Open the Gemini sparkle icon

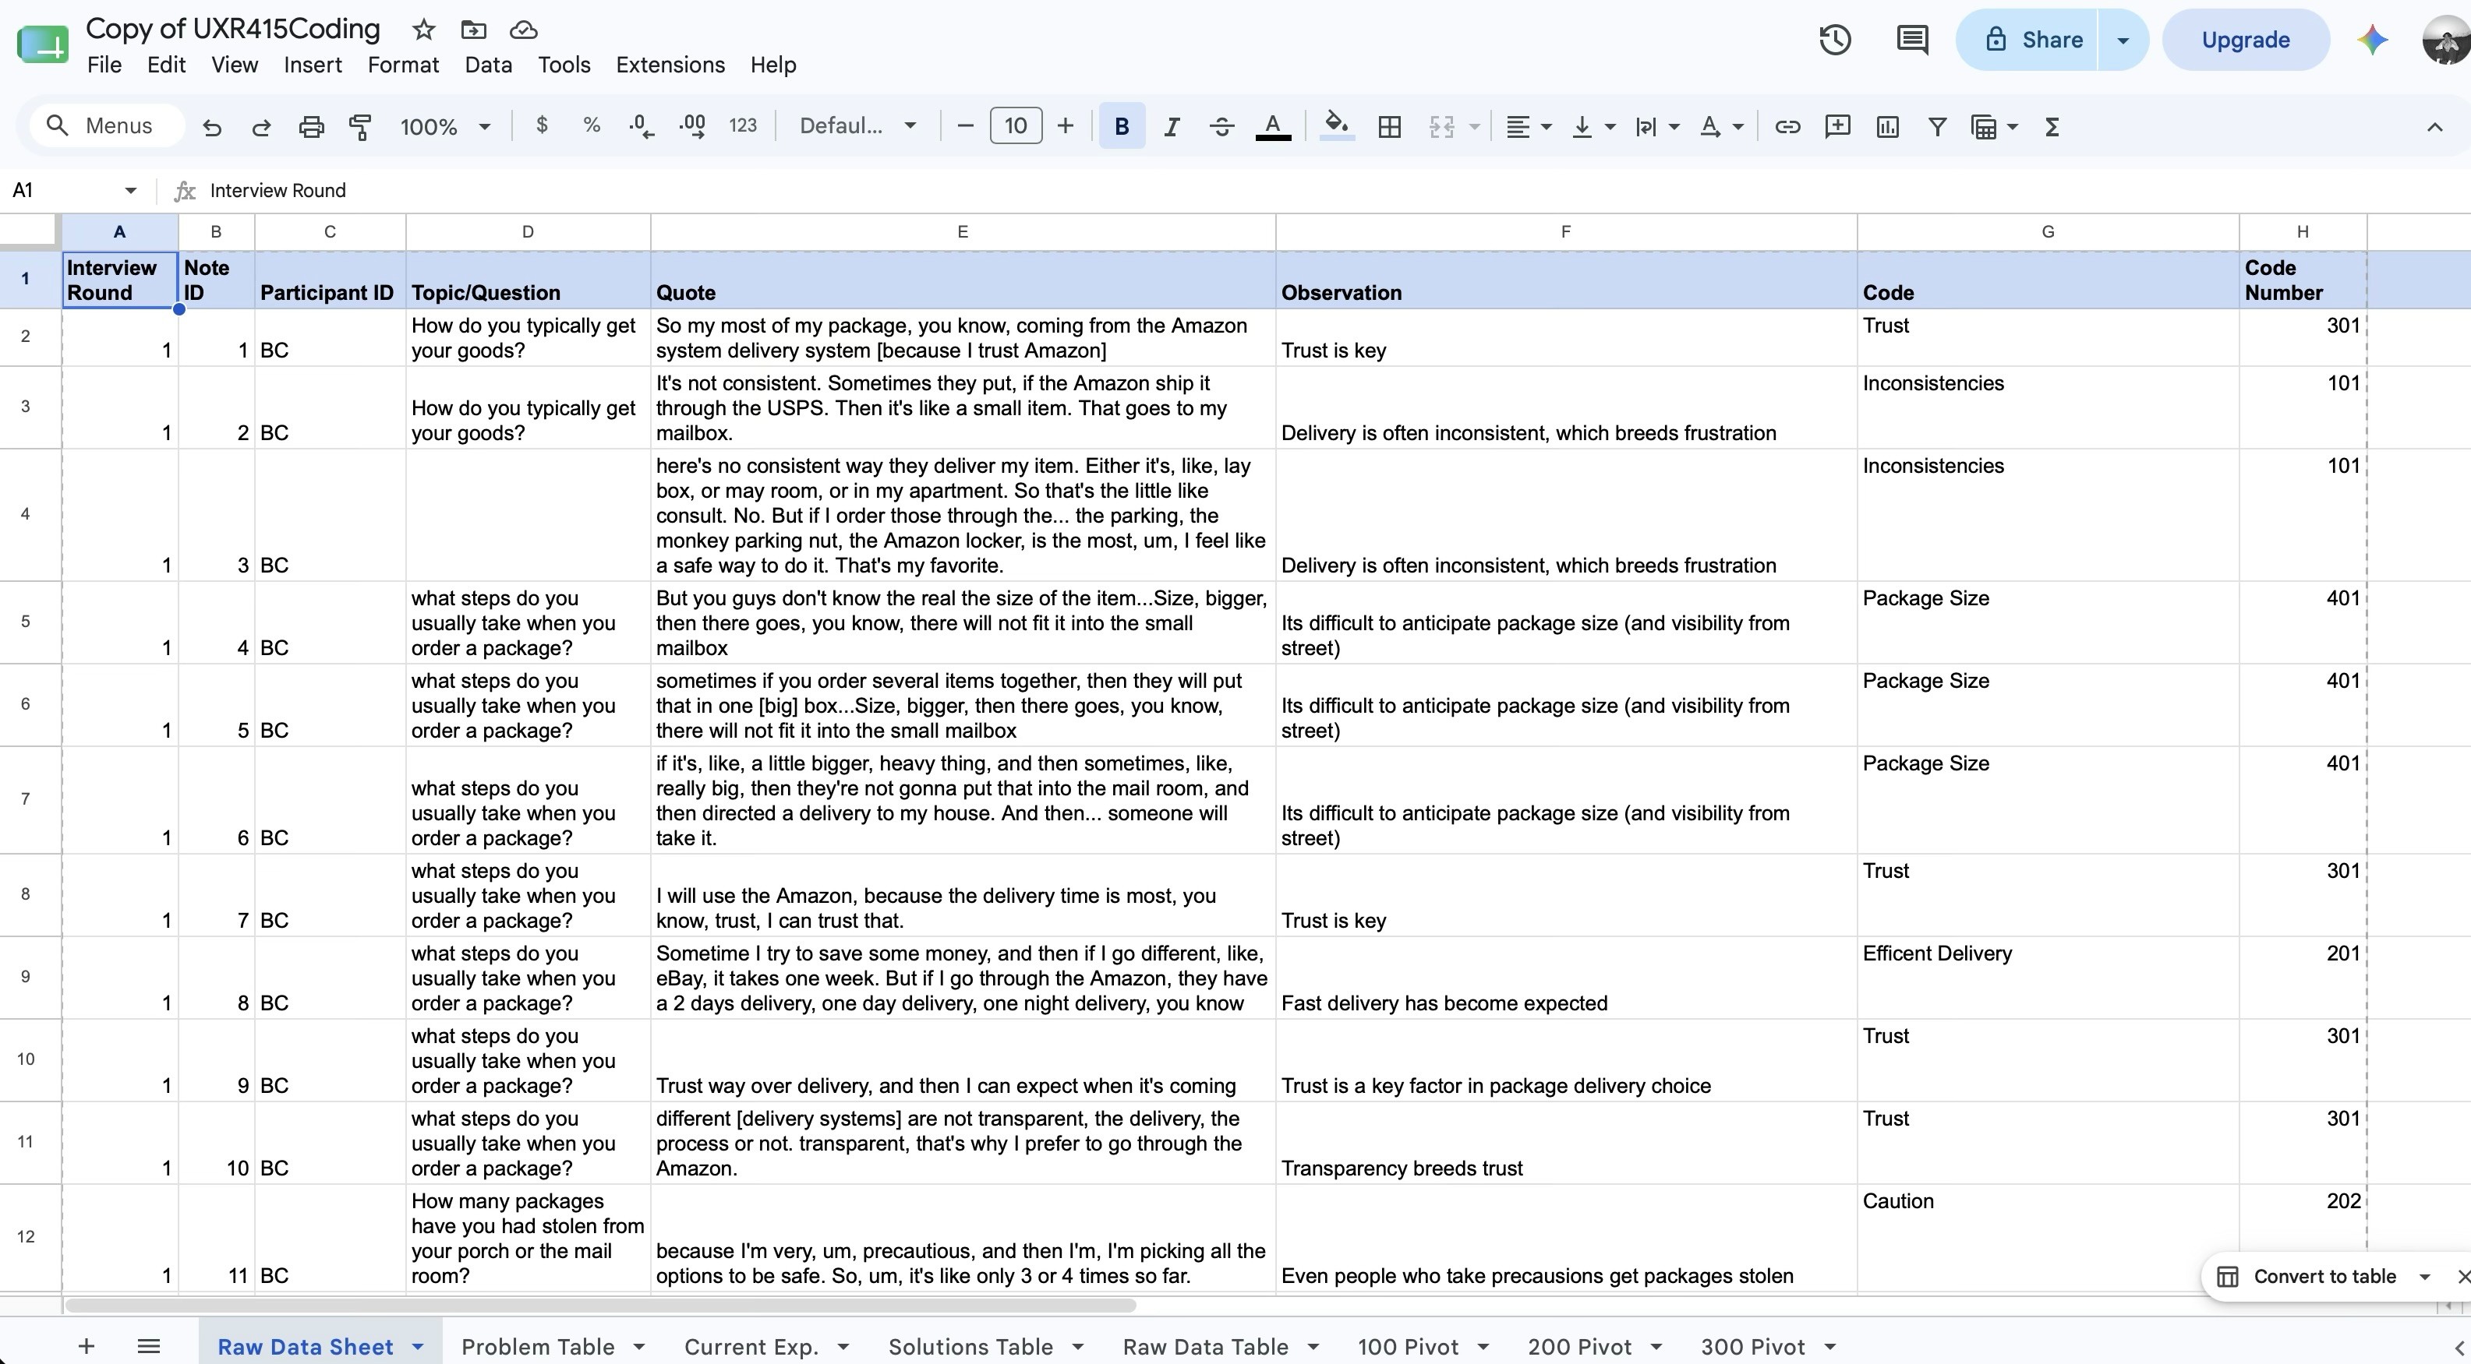tap(2372, 39)
